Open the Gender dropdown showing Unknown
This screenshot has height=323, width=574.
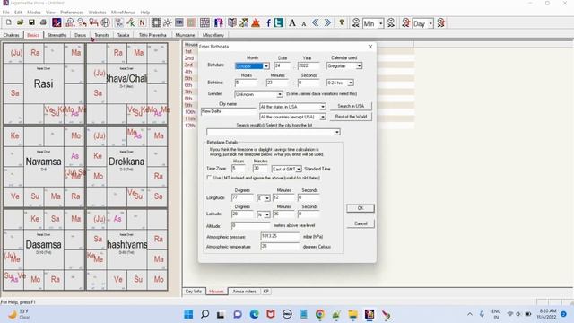[279, 94]
